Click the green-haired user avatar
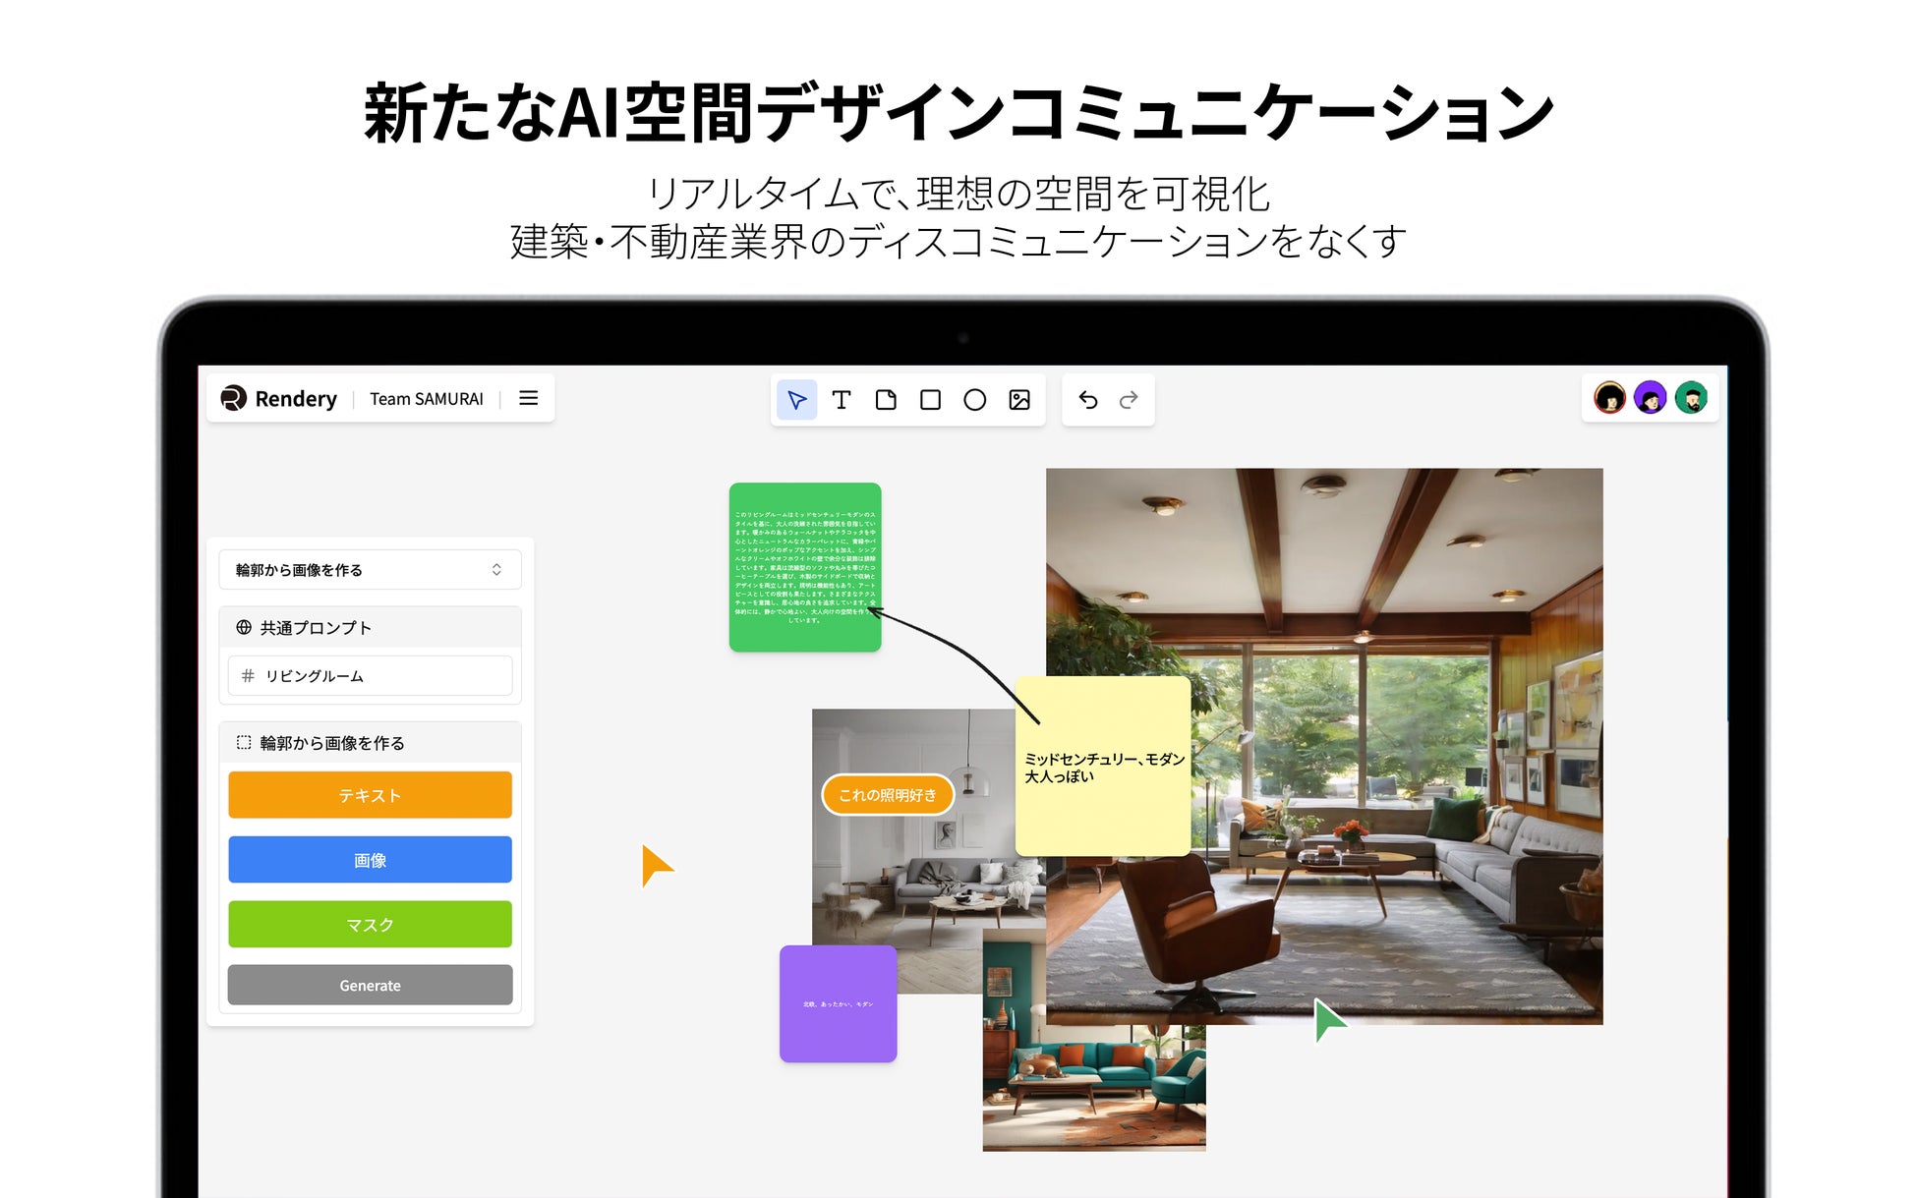The width and height of the screenshot is (1917, 1198). pyautogui.click(x=1691, y=398)
